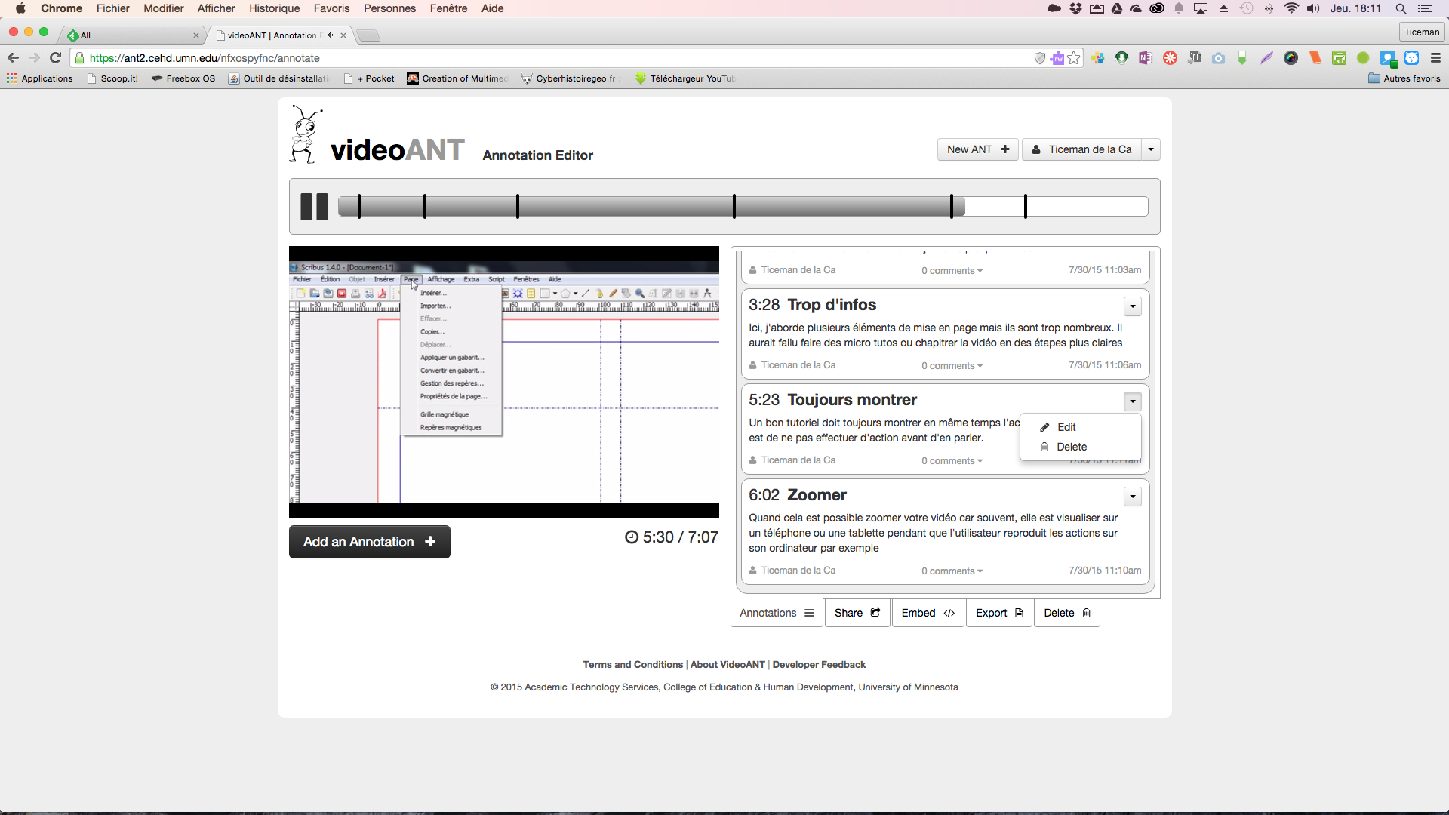Click Add an Annotation button

click(x=369, y=542)
